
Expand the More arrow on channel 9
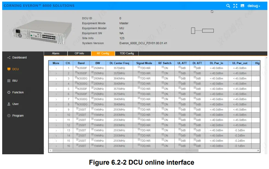pyautogui.click(x=56, y=110)
